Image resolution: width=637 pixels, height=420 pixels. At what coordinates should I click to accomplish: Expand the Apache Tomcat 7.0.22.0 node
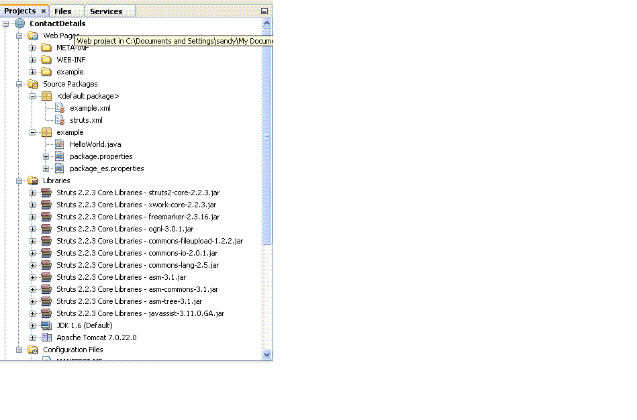point(32,338)
